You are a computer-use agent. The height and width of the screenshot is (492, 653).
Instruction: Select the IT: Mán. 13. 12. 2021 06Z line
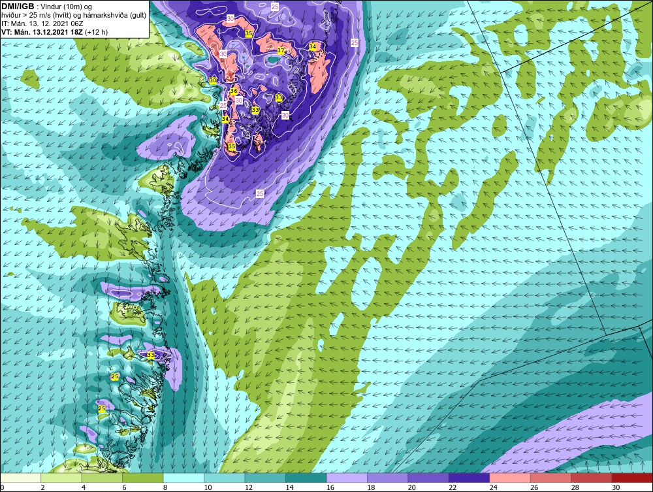(42, 24)
